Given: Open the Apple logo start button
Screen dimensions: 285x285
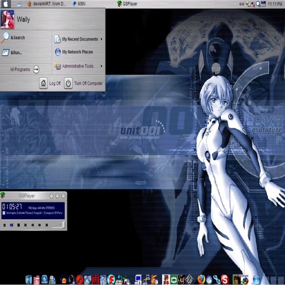Looking at the screenshot, I should point(5,4).
